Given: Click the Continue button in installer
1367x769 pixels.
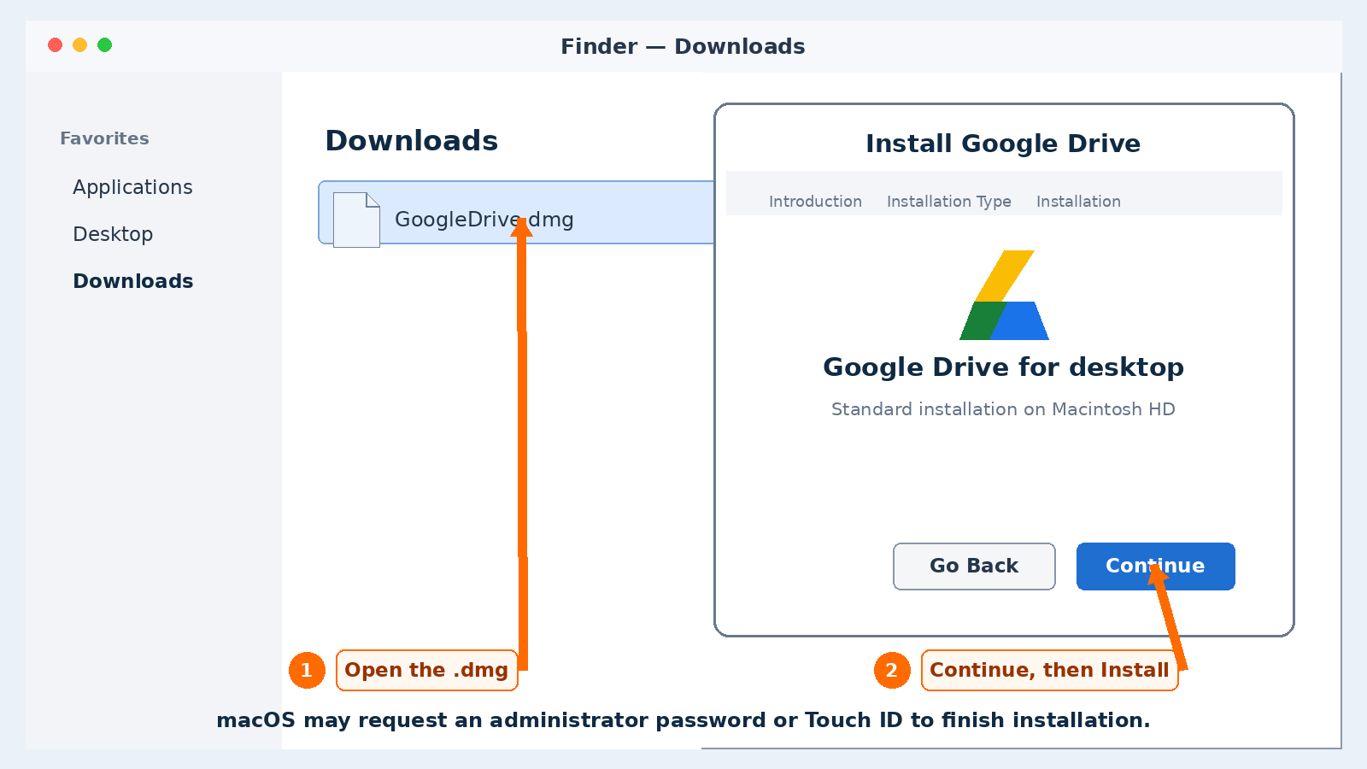Looking at the screenshot, I should tap(1155, 566).
